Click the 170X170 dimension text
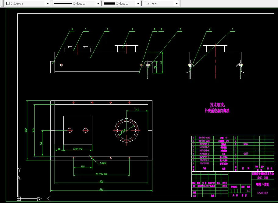 [77, 149]
